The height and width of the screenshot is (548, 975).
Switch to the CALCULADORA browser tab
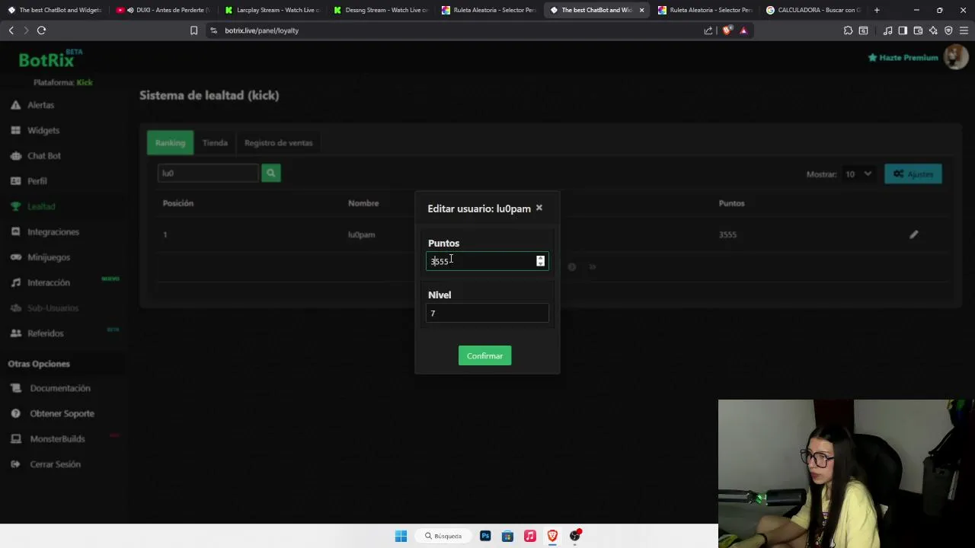(x=814, y=10)
